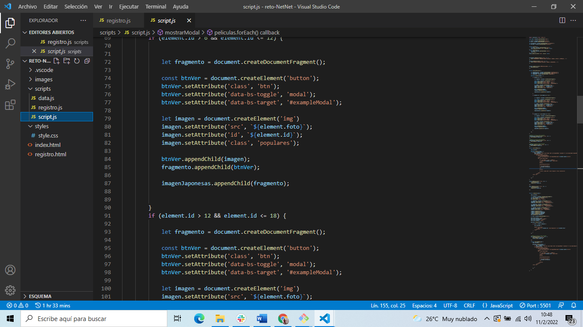Open Explorer views and more actions menu
The image size is (583, 327).
83,20
